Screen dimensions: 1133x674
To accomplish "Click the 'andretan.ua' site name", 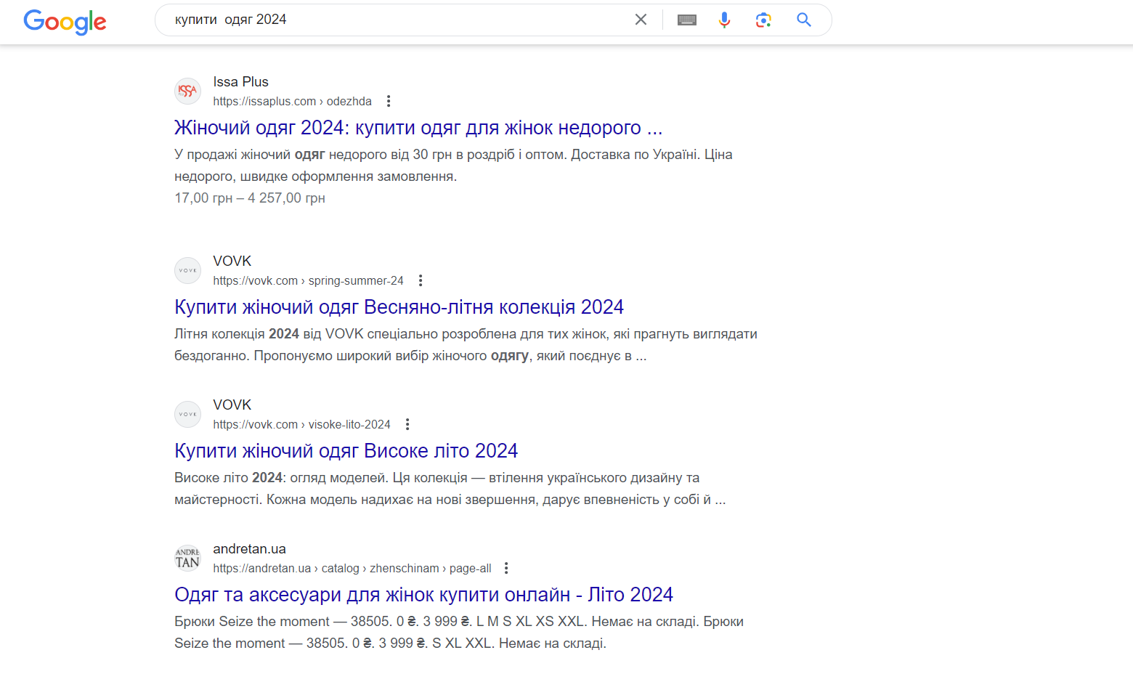I will pyautogui.click(x=249, y=549).
